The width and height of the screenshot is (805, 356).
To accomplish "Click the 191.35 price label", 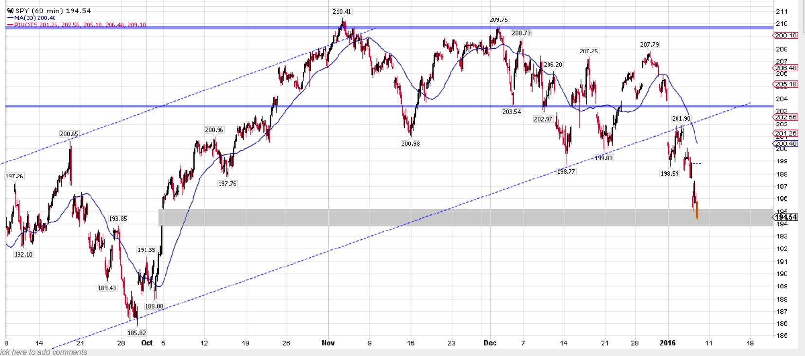I will tap(146, 250).
